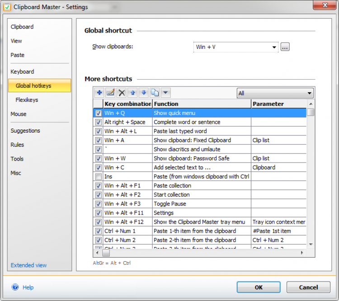Toggle checkbox for Win + W shortcut
The width and height of the screenshot is (339, 301).
coord(99,158)
